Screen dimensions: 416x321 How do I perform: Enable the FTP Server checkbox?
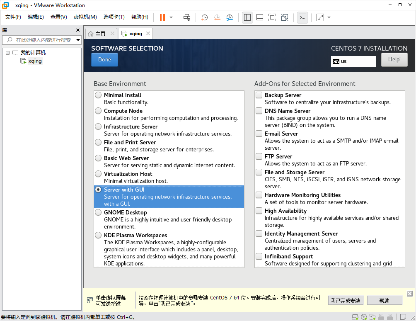[259, 156]
